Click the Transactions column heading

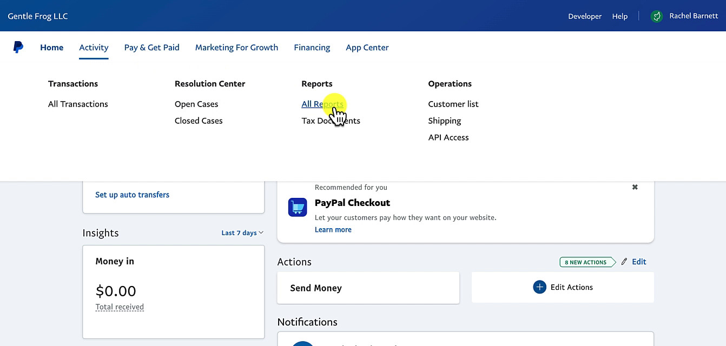(73, 84)
